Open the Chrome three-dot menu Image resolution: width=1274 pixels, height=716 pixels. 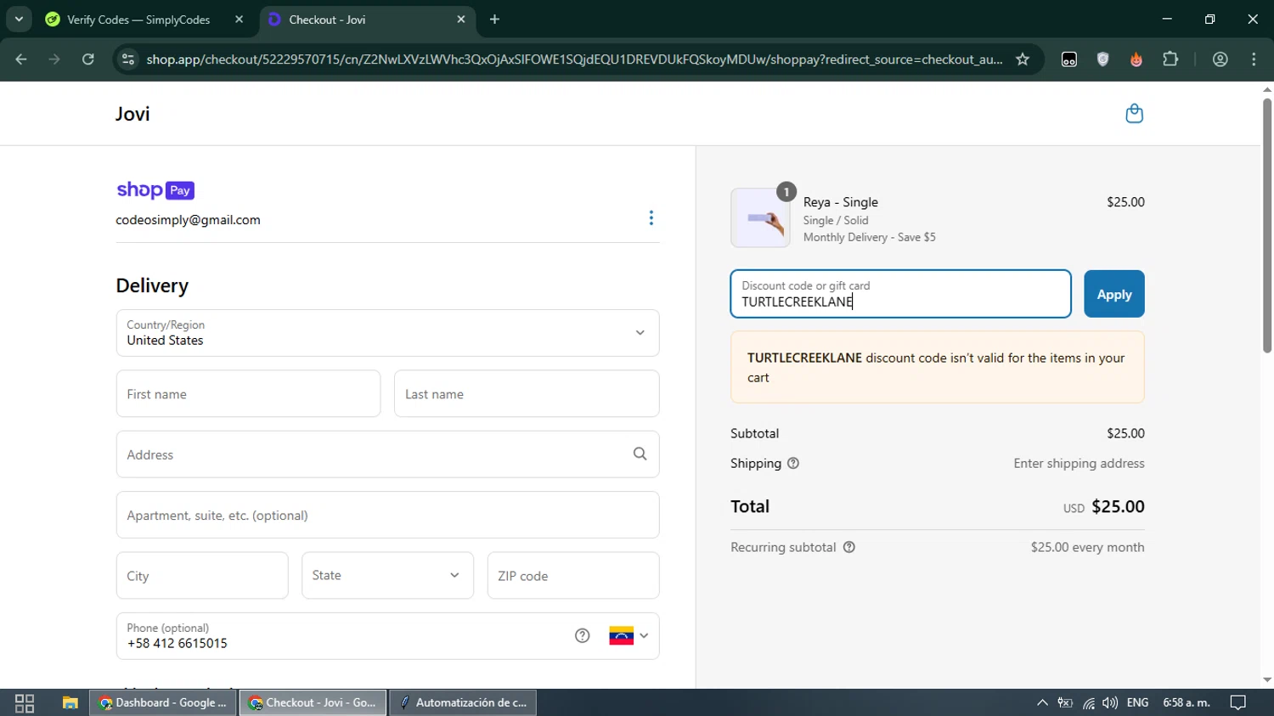[x=1254, y=59]
